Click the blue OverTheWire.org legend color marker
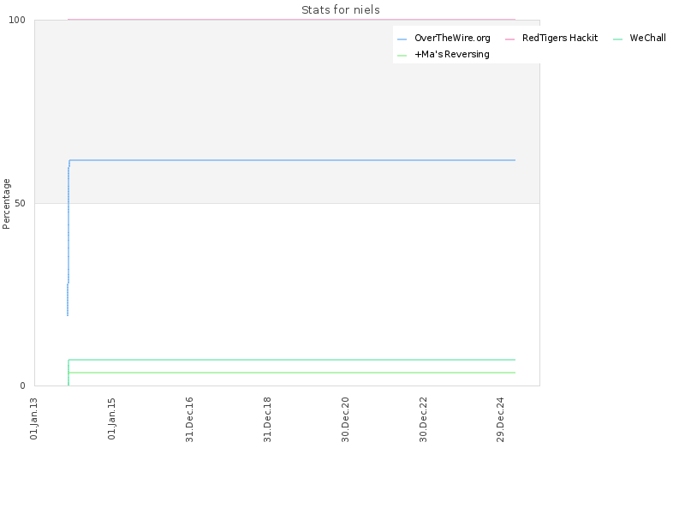The height and width of the screenshot is (514, 685). pyautogui.click(x=402, y=39)
